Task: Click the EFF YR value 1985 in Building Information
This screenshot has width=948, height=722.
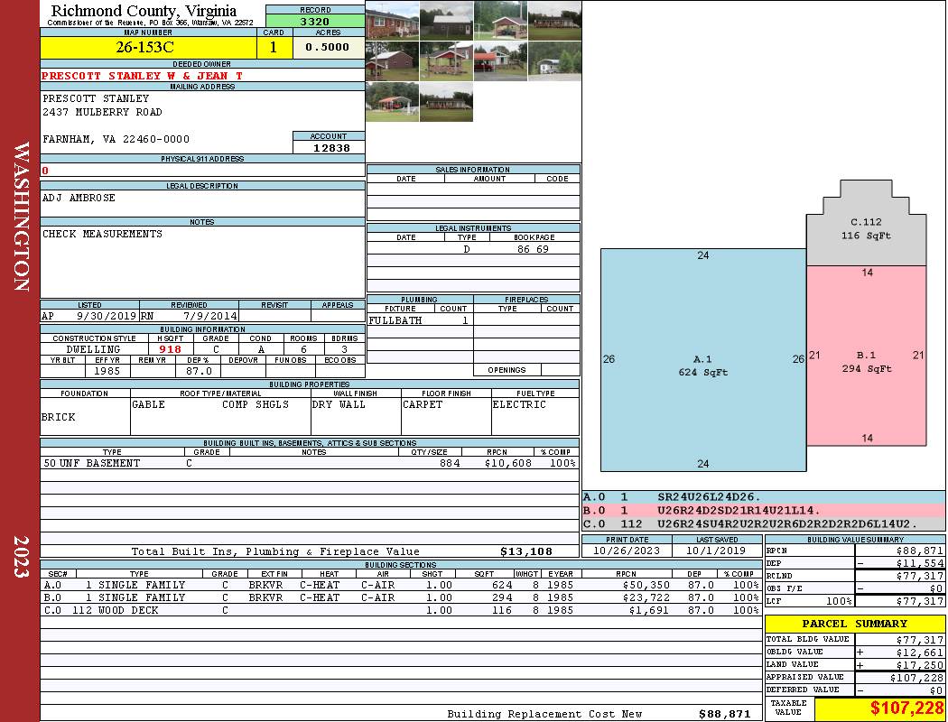Action: [107, 371]
